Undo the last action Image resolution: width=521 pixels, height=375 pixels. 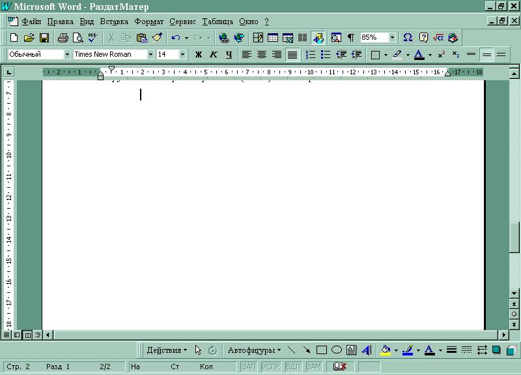pos(175,38)
